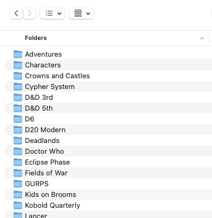Click the Crowns and Castles folder icon
The height and width of the screenshot is (218, 212).
click(18, 76)
